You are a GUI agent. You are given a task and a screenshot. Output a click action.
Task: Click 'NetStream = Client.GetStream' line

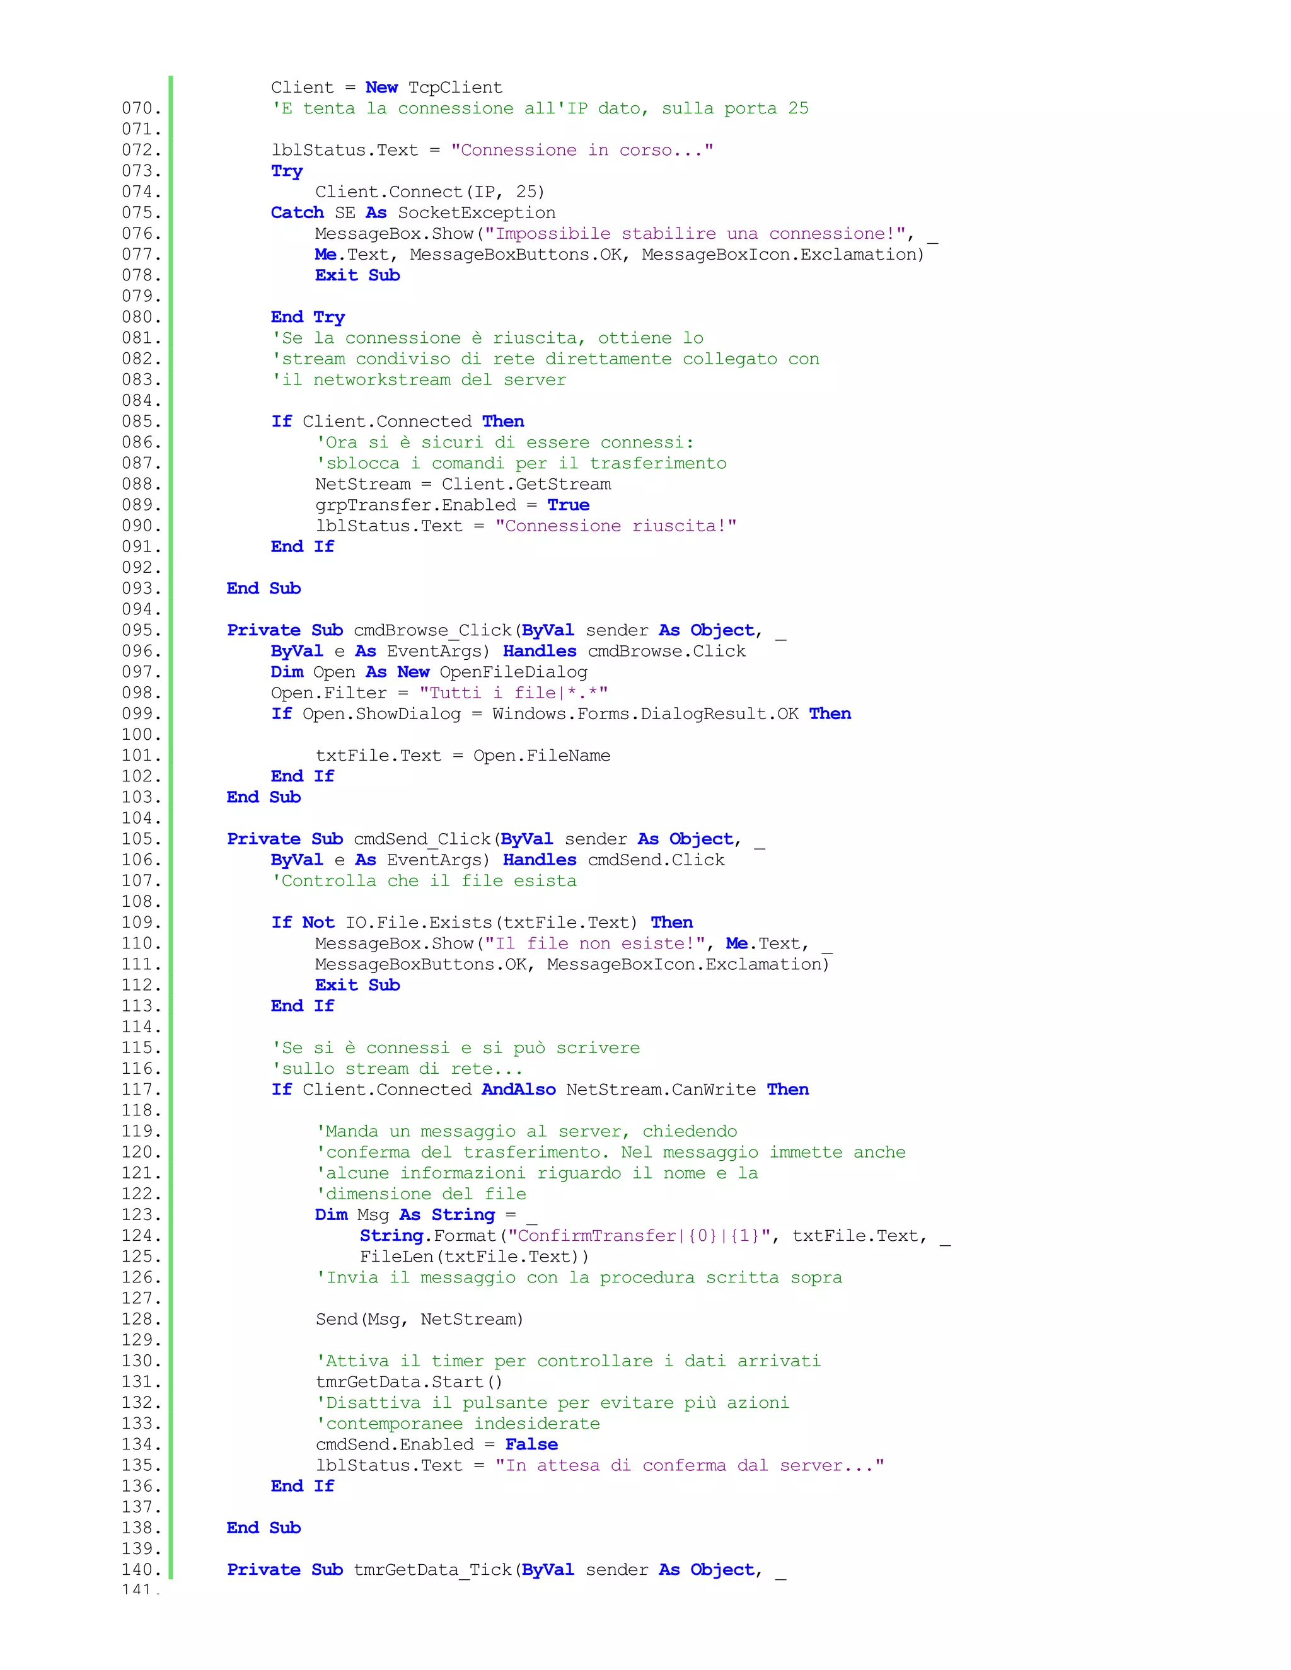[x=463, y=484]
